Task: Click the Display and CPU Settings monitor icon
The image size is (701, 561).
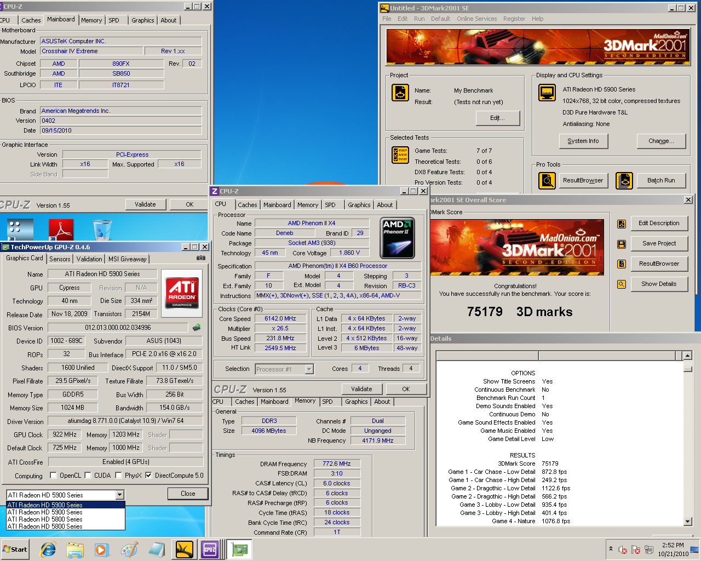Action: (547, 93)
